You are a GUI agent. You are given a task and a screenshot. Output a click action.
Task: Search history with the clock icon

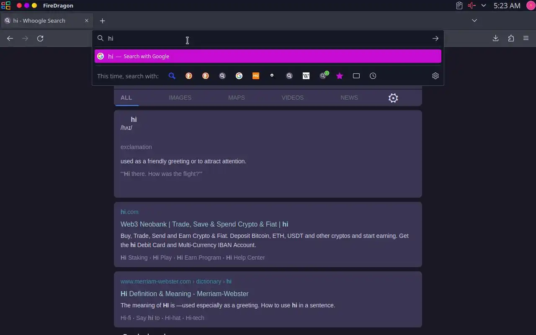tap(373, 76)
